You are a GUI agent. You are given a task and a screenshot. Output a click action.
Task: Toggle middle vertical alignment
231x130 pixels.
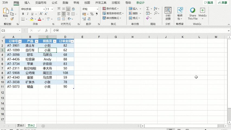coord(63,9)
